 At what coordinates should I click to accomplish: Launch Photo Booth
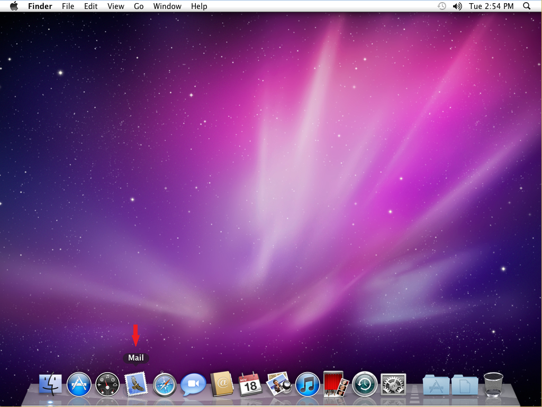pyautogui.click(x=335, y=384)
